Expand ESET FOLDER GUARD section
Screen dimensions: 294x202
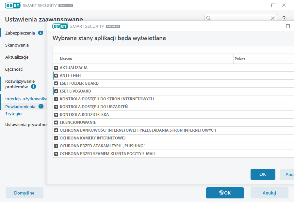[56, 83]
